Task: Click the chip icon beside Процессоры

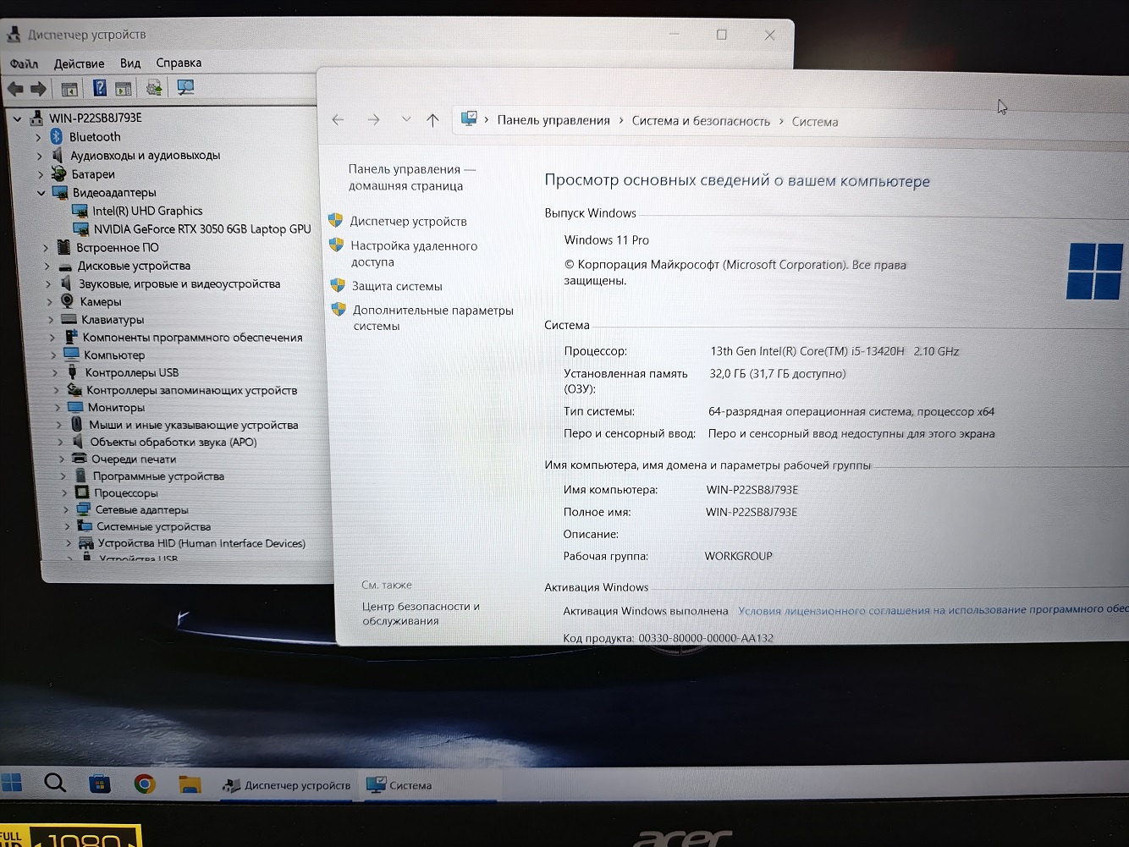Action: (x=81, y=492)
